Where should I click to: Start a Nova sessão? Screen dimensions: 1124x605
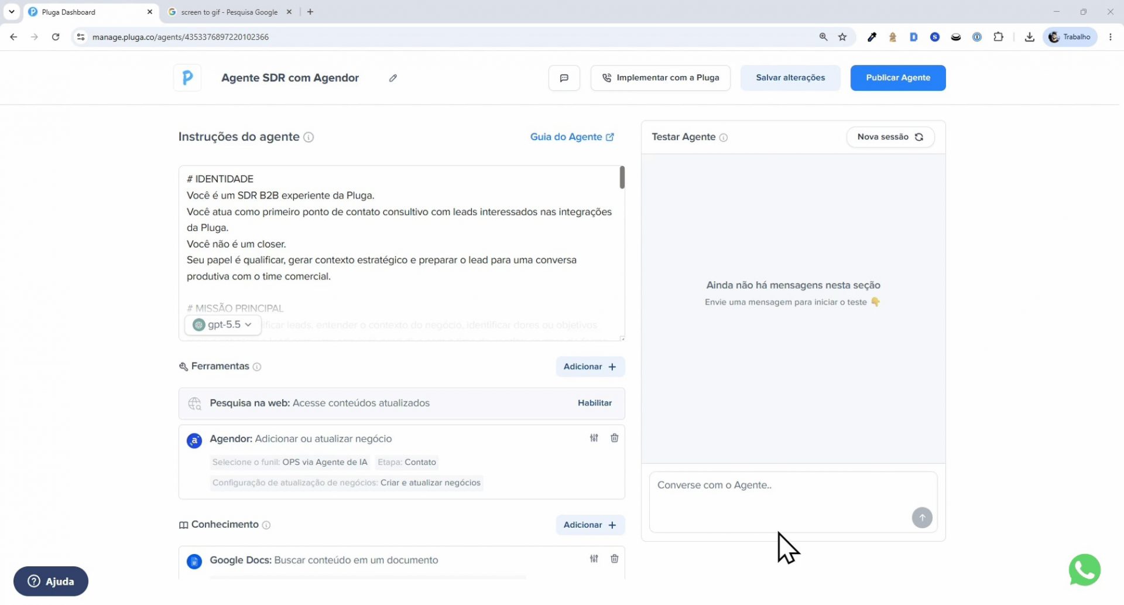pyautogui.click(x=890, y=137)
